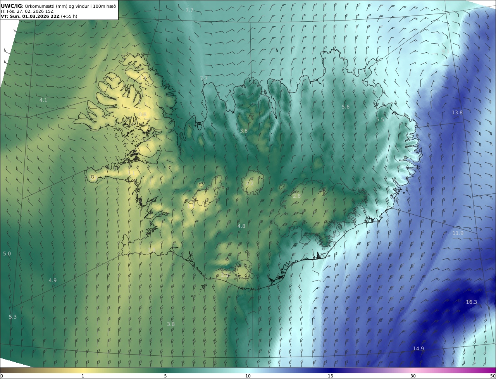
Task: Click the colorbar tick label 0
Action: click(x=2, y=376)
